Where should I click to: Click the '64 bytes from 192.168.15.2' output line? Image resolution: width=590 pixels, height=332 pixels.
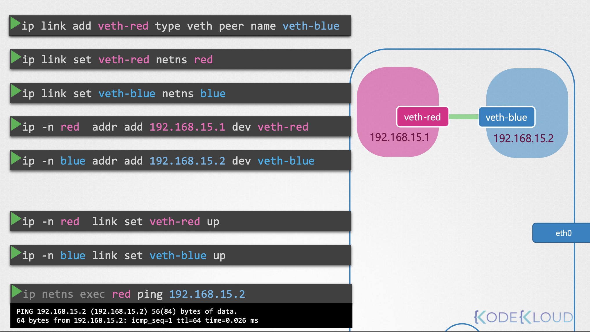[x=137, y=320]
